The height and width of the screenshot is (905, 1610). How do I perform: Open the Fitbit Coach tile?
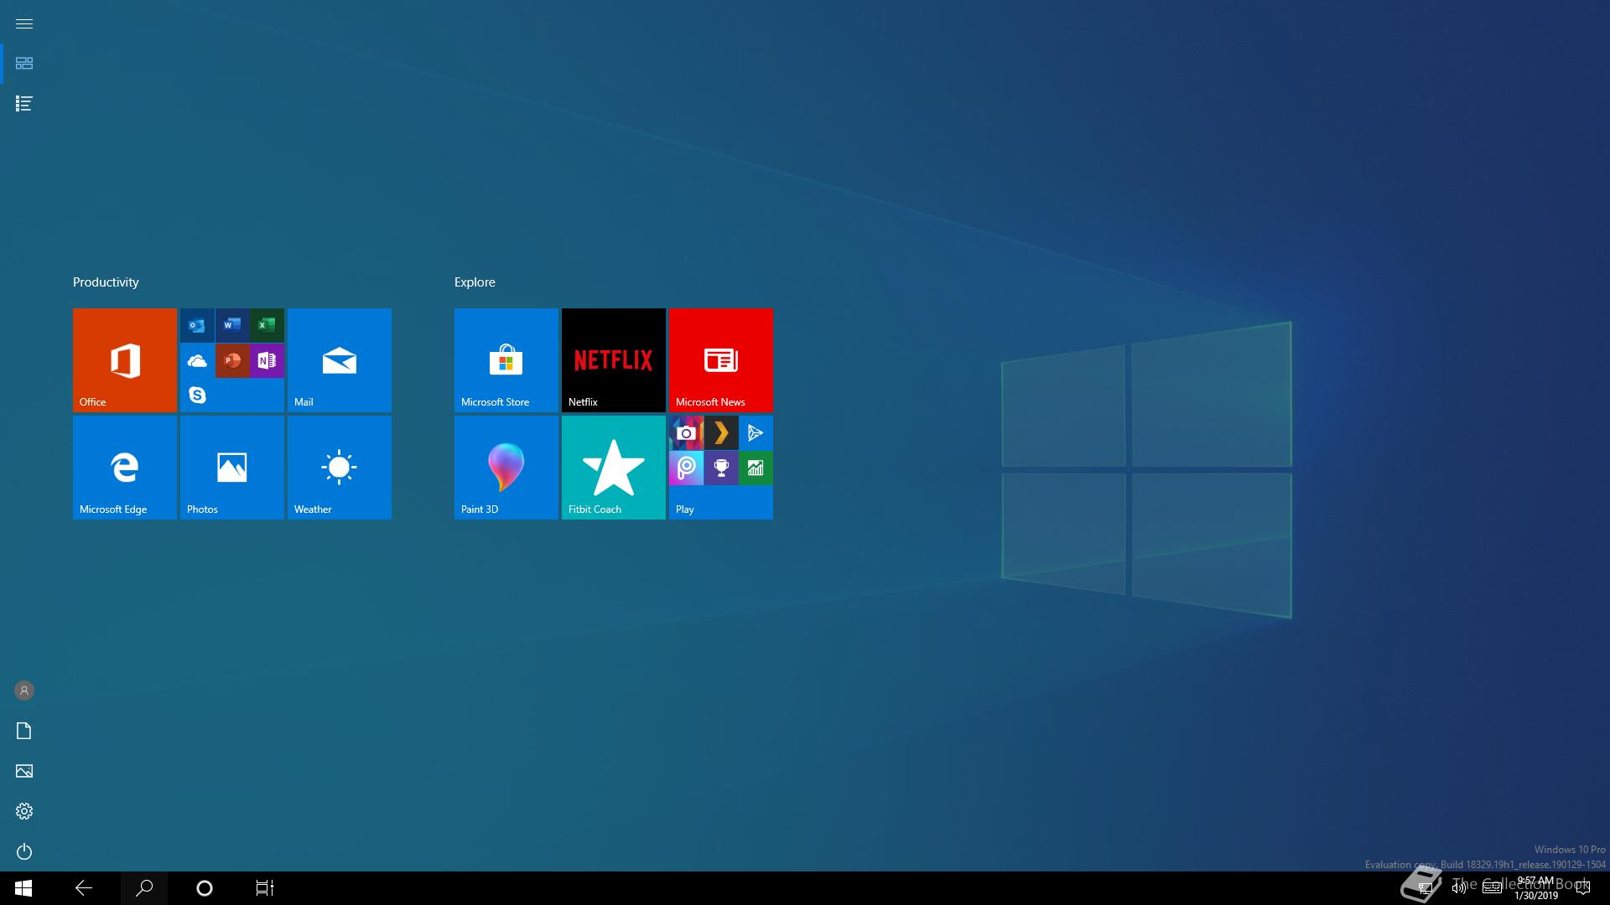(x=614, y=468)
